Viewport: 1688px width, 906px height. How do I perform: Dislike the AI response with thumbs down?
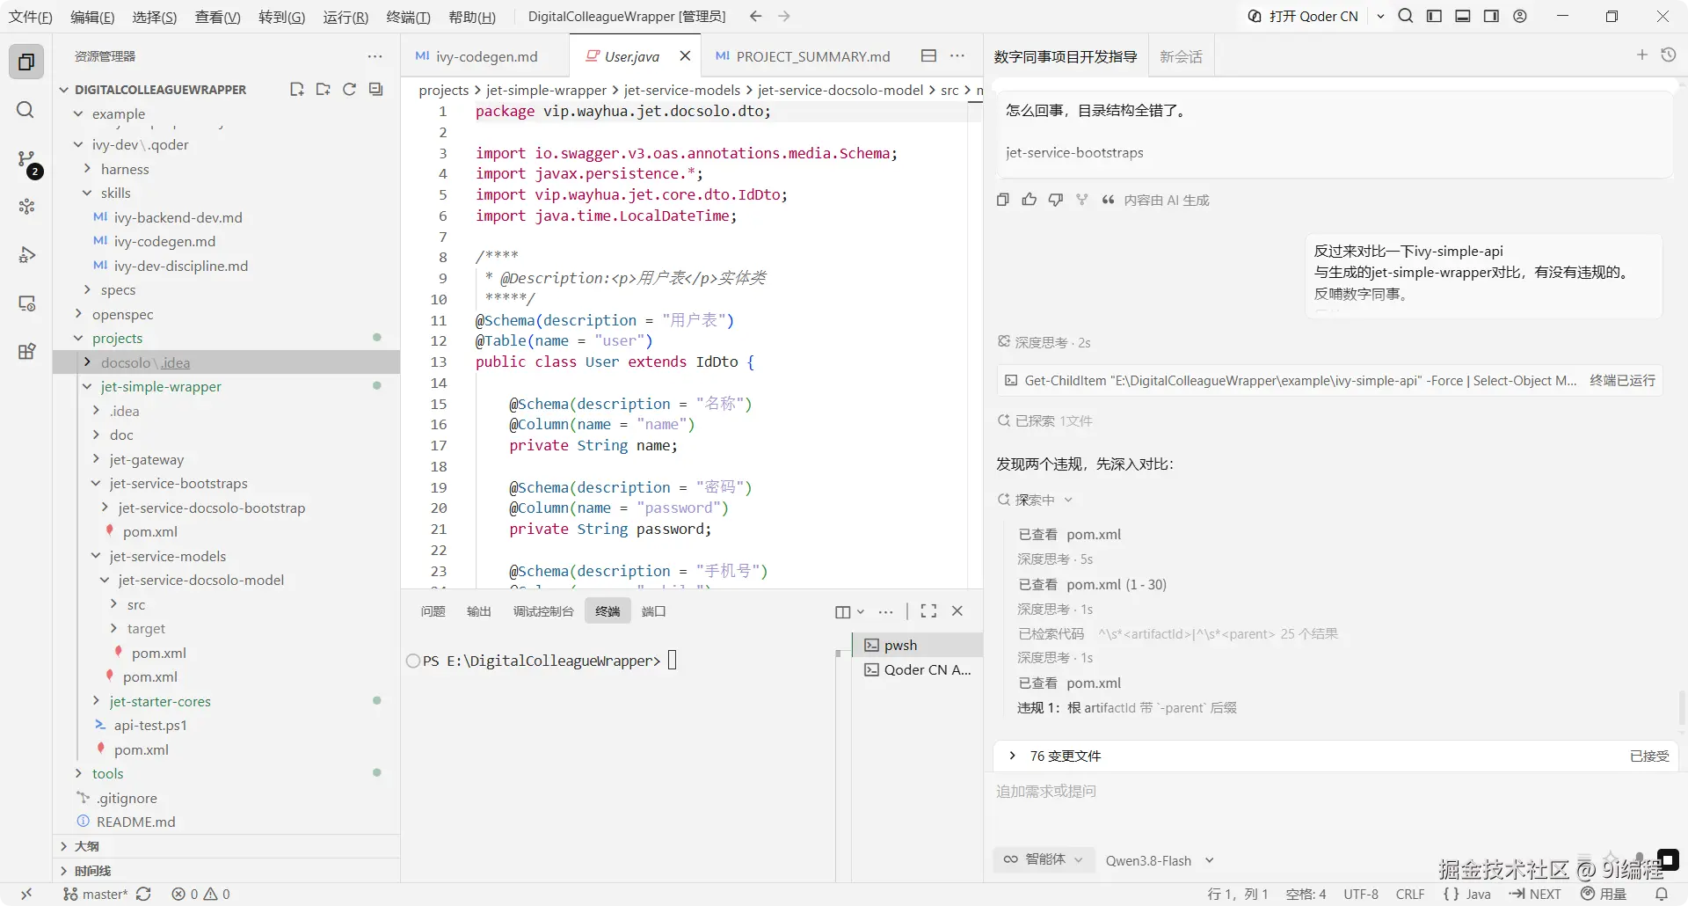(x=1056, y=200)
